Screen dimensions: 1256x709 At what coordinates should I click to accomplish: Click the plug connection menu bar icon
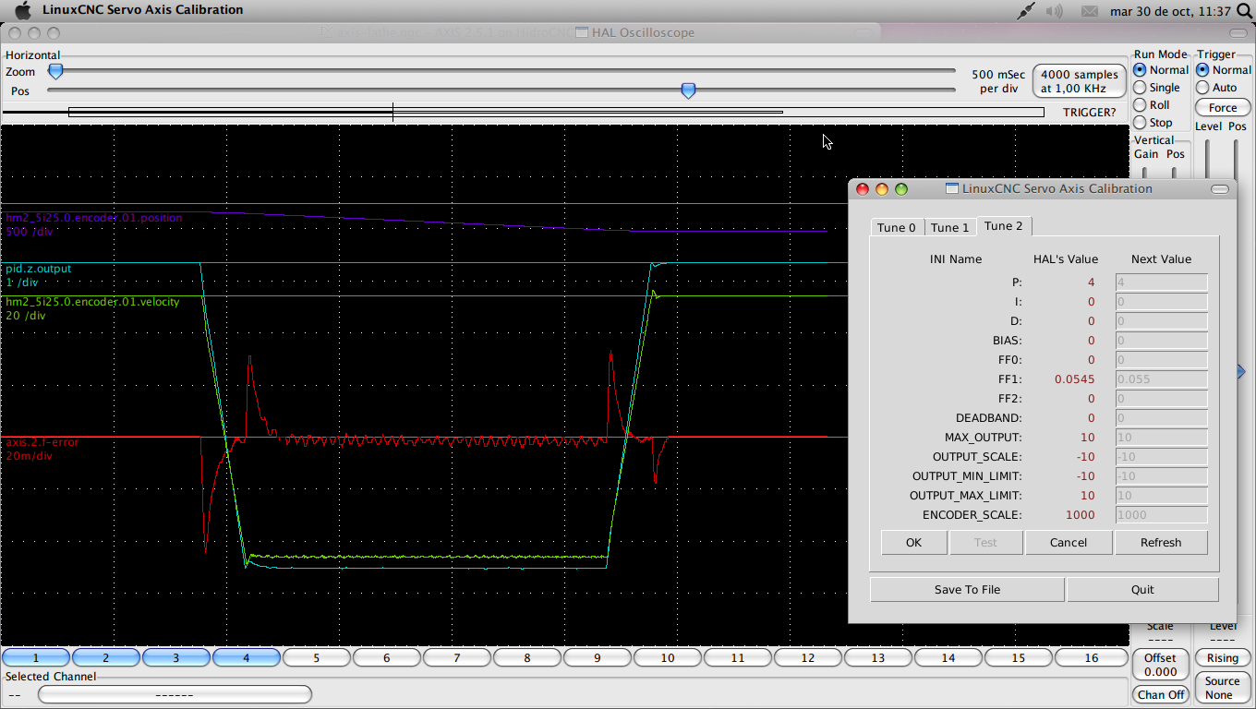[x=1026, y=11]
